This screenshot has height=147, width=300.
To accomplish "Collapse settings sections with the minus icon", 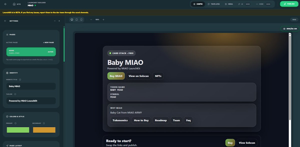I will pos(55,21).
